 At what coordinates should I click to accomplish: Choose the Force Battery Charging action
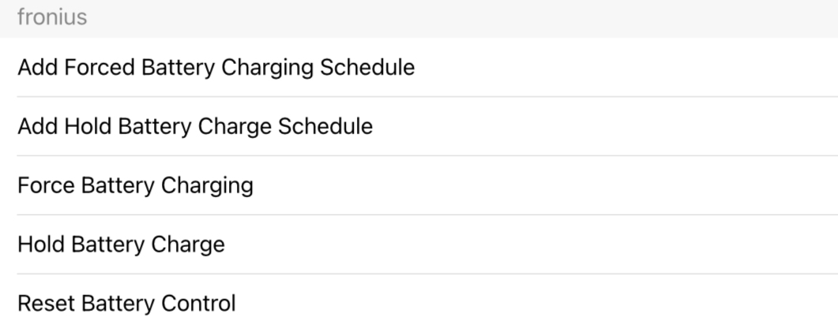point(135,185)
